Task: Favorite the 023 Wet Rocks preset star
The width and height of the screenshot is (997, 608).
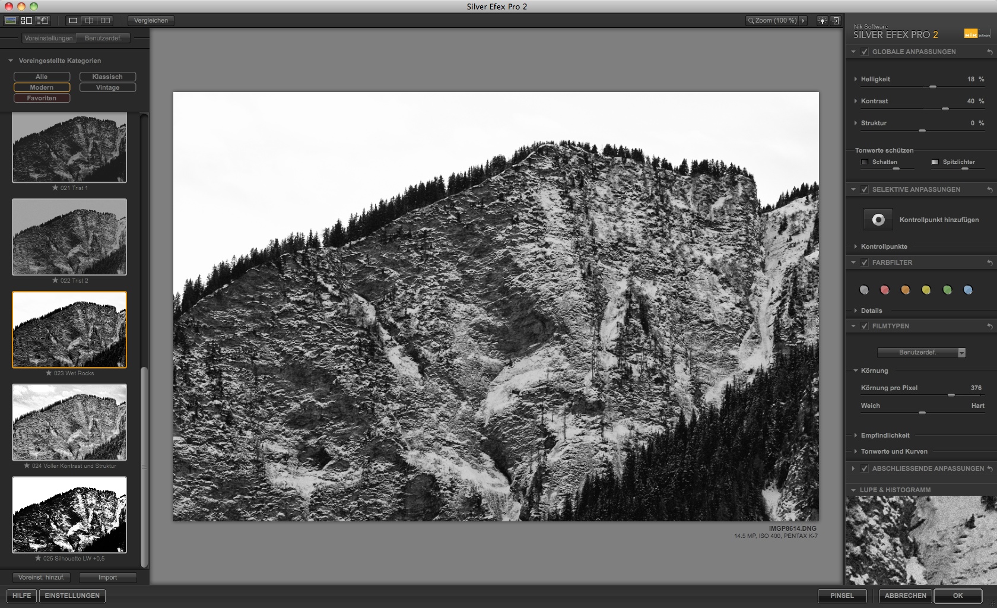Action: pyautogui.click(x=49, y=373)
